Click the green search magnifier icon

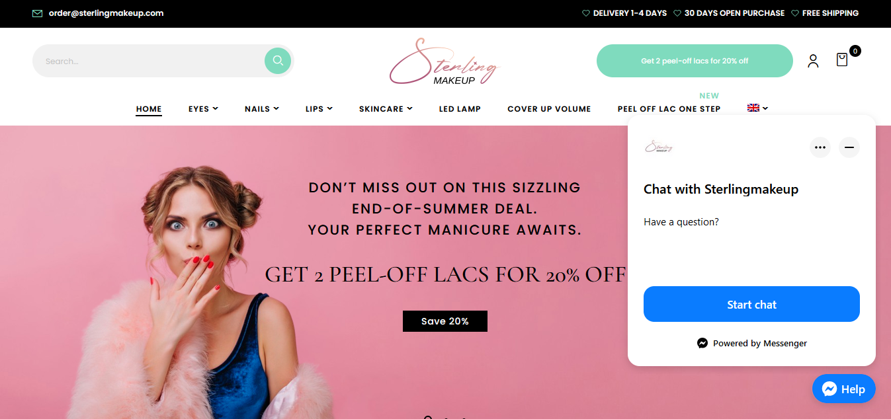coord(278,61)
